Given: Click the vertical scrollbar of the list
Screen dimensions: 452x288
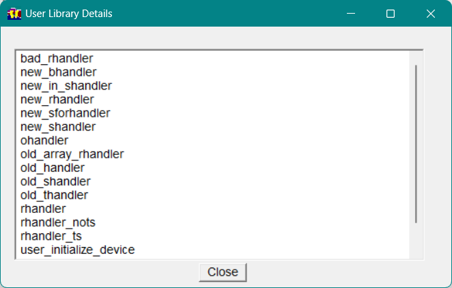Looking at the screenshot, I should [x=416, y=143].
